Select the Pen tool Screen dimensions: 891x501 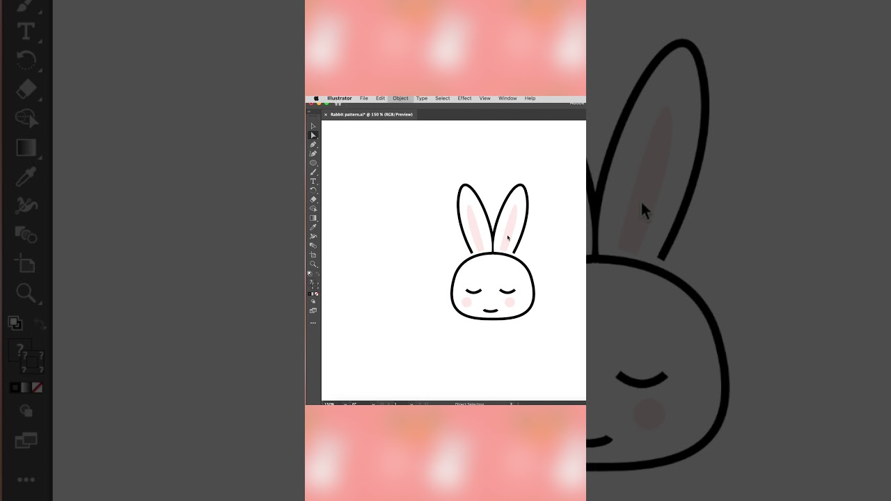(x=313, y=144)
